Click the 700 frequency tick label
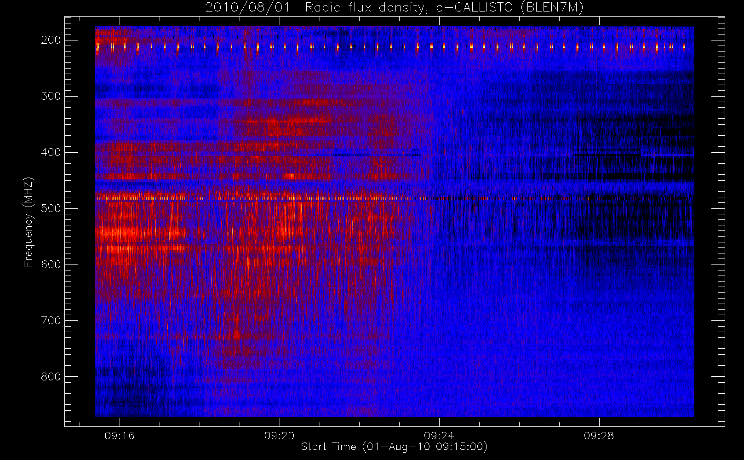 [51, 321]
